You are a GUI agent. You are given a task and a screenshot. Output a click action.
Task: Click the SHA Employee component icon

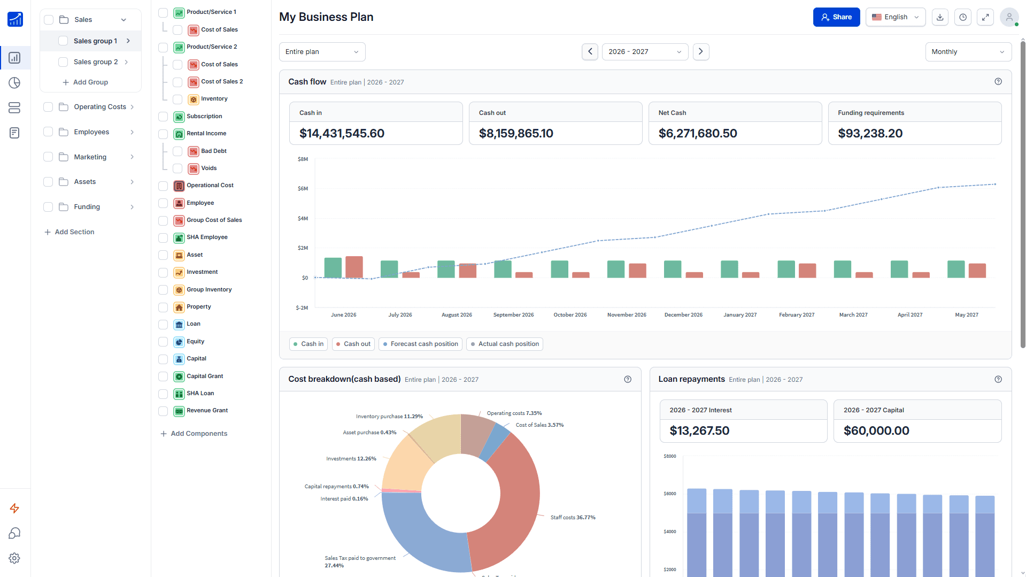pos(179,237)
